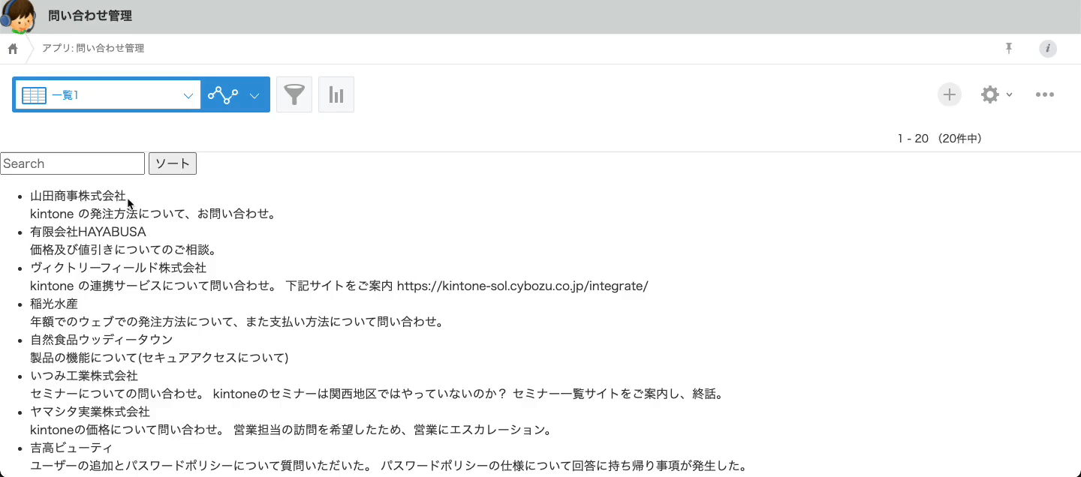
Task: Click the 問い合わせ管理 app title
Action: (x=90, y=16)
